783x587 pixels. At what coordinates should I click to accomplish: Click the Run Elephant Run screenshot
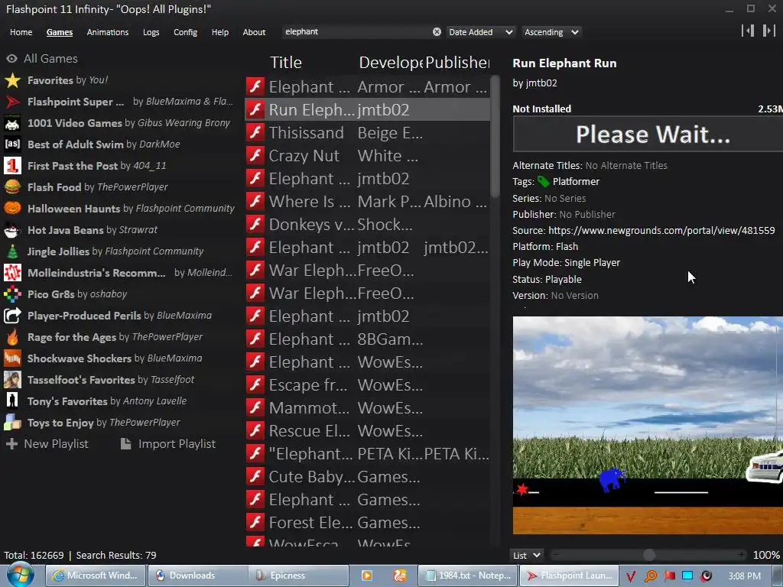(648, 425)
